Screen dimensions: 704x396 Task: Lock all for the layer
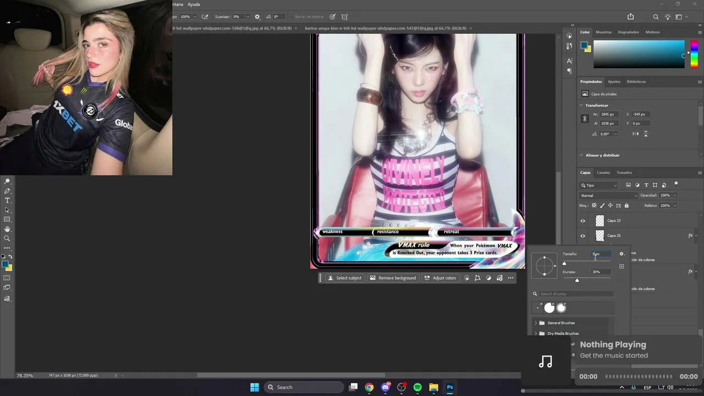(626, 206)
